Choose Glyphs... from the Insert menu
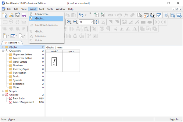The height and width of the screenshot is (122, 183). (x=46, y=19)
